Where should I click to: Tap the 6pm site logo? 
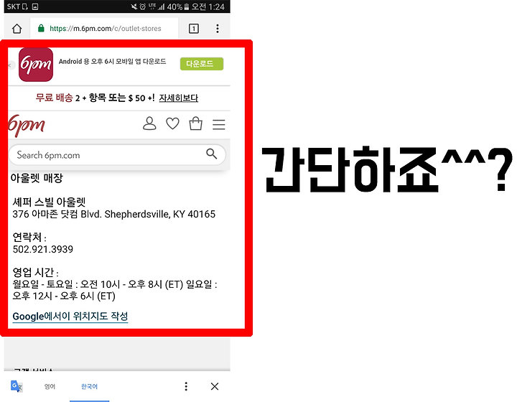[x=27, y=125]
